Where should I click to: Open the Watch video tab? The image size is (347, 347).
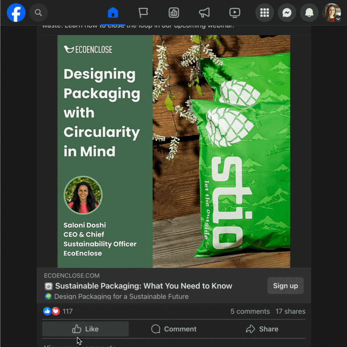point(235,13)
